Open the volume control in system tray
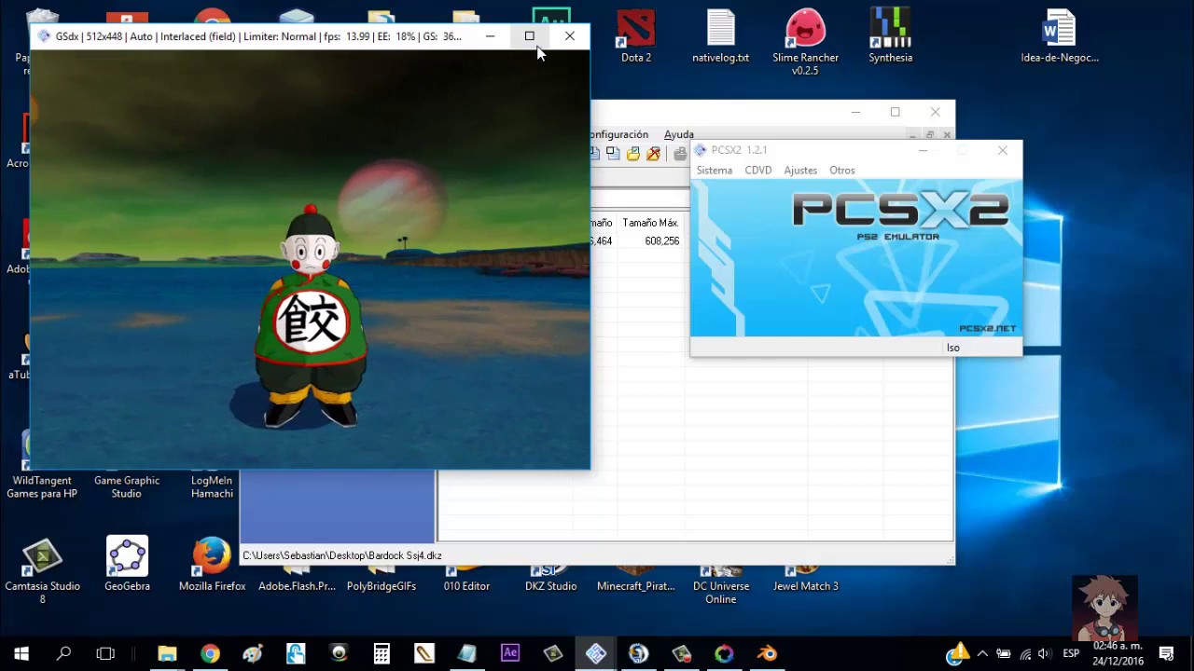The image size is (1194, 671). point(1045,653)
